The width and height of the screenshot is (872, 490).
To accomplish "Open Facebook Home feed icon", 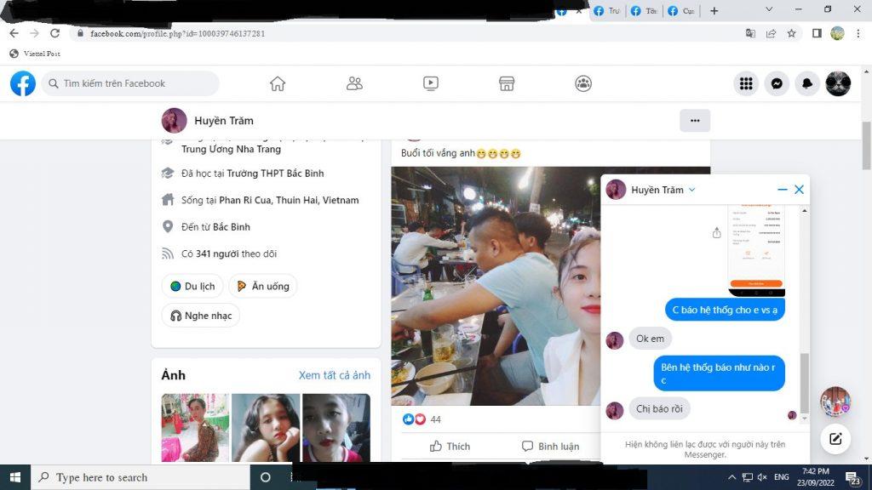I will click(278, 83).
